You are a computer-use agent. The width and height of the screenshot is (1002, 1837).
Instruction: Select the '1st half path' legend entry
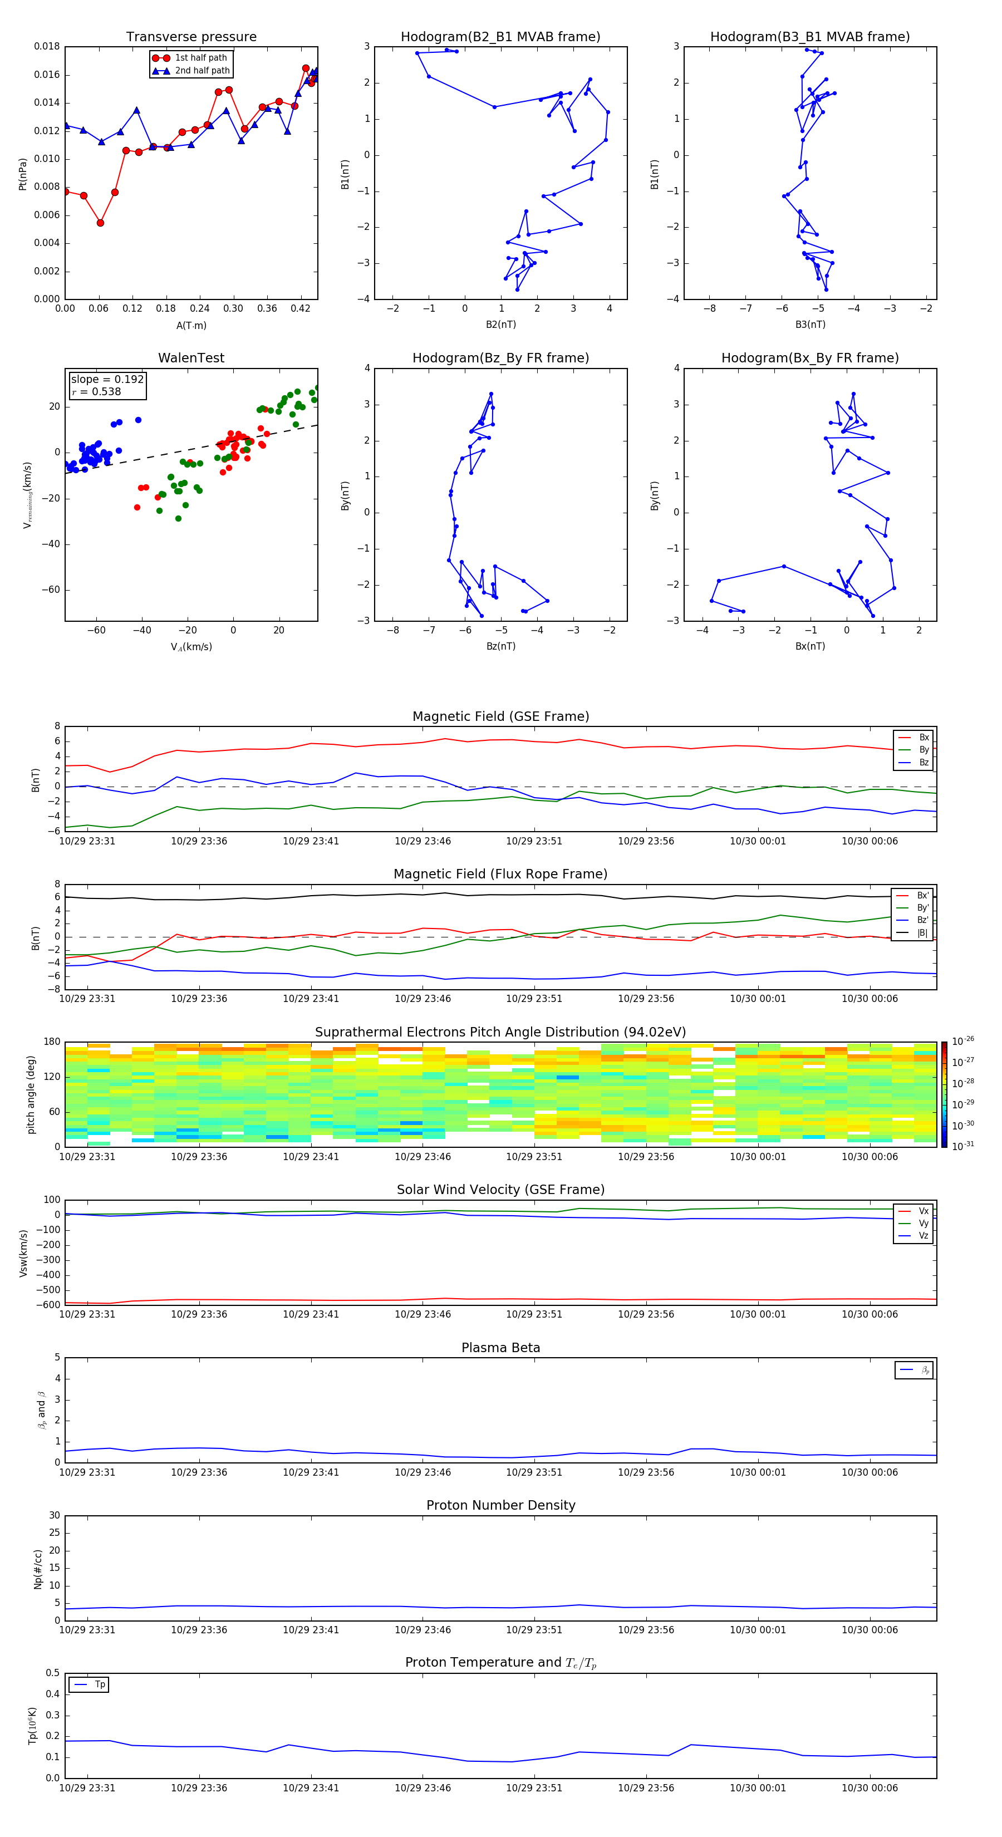pos(190,58)
